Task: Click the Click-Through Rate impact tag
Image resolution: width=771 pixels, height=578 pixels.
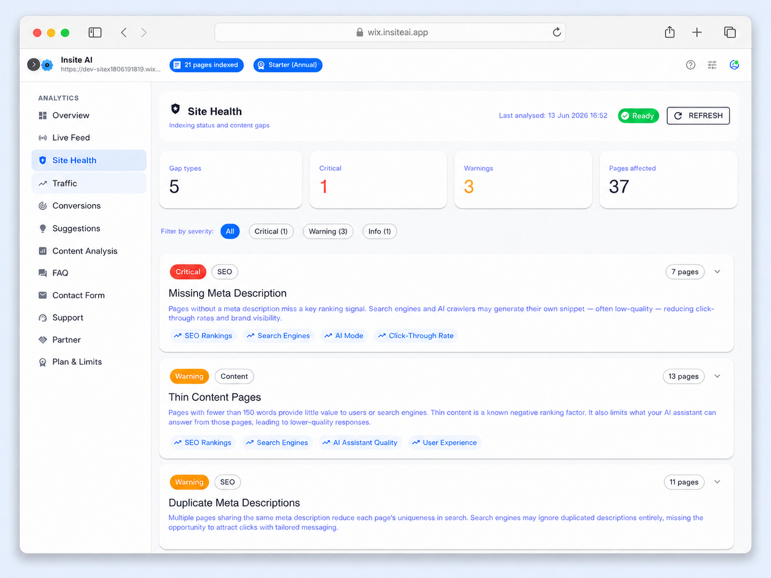Action: point(416,336)
